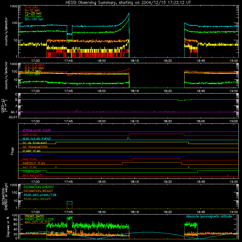The image size is (242, 242).
Task: Select the 3-6 keV legend label
Action: 31,7
